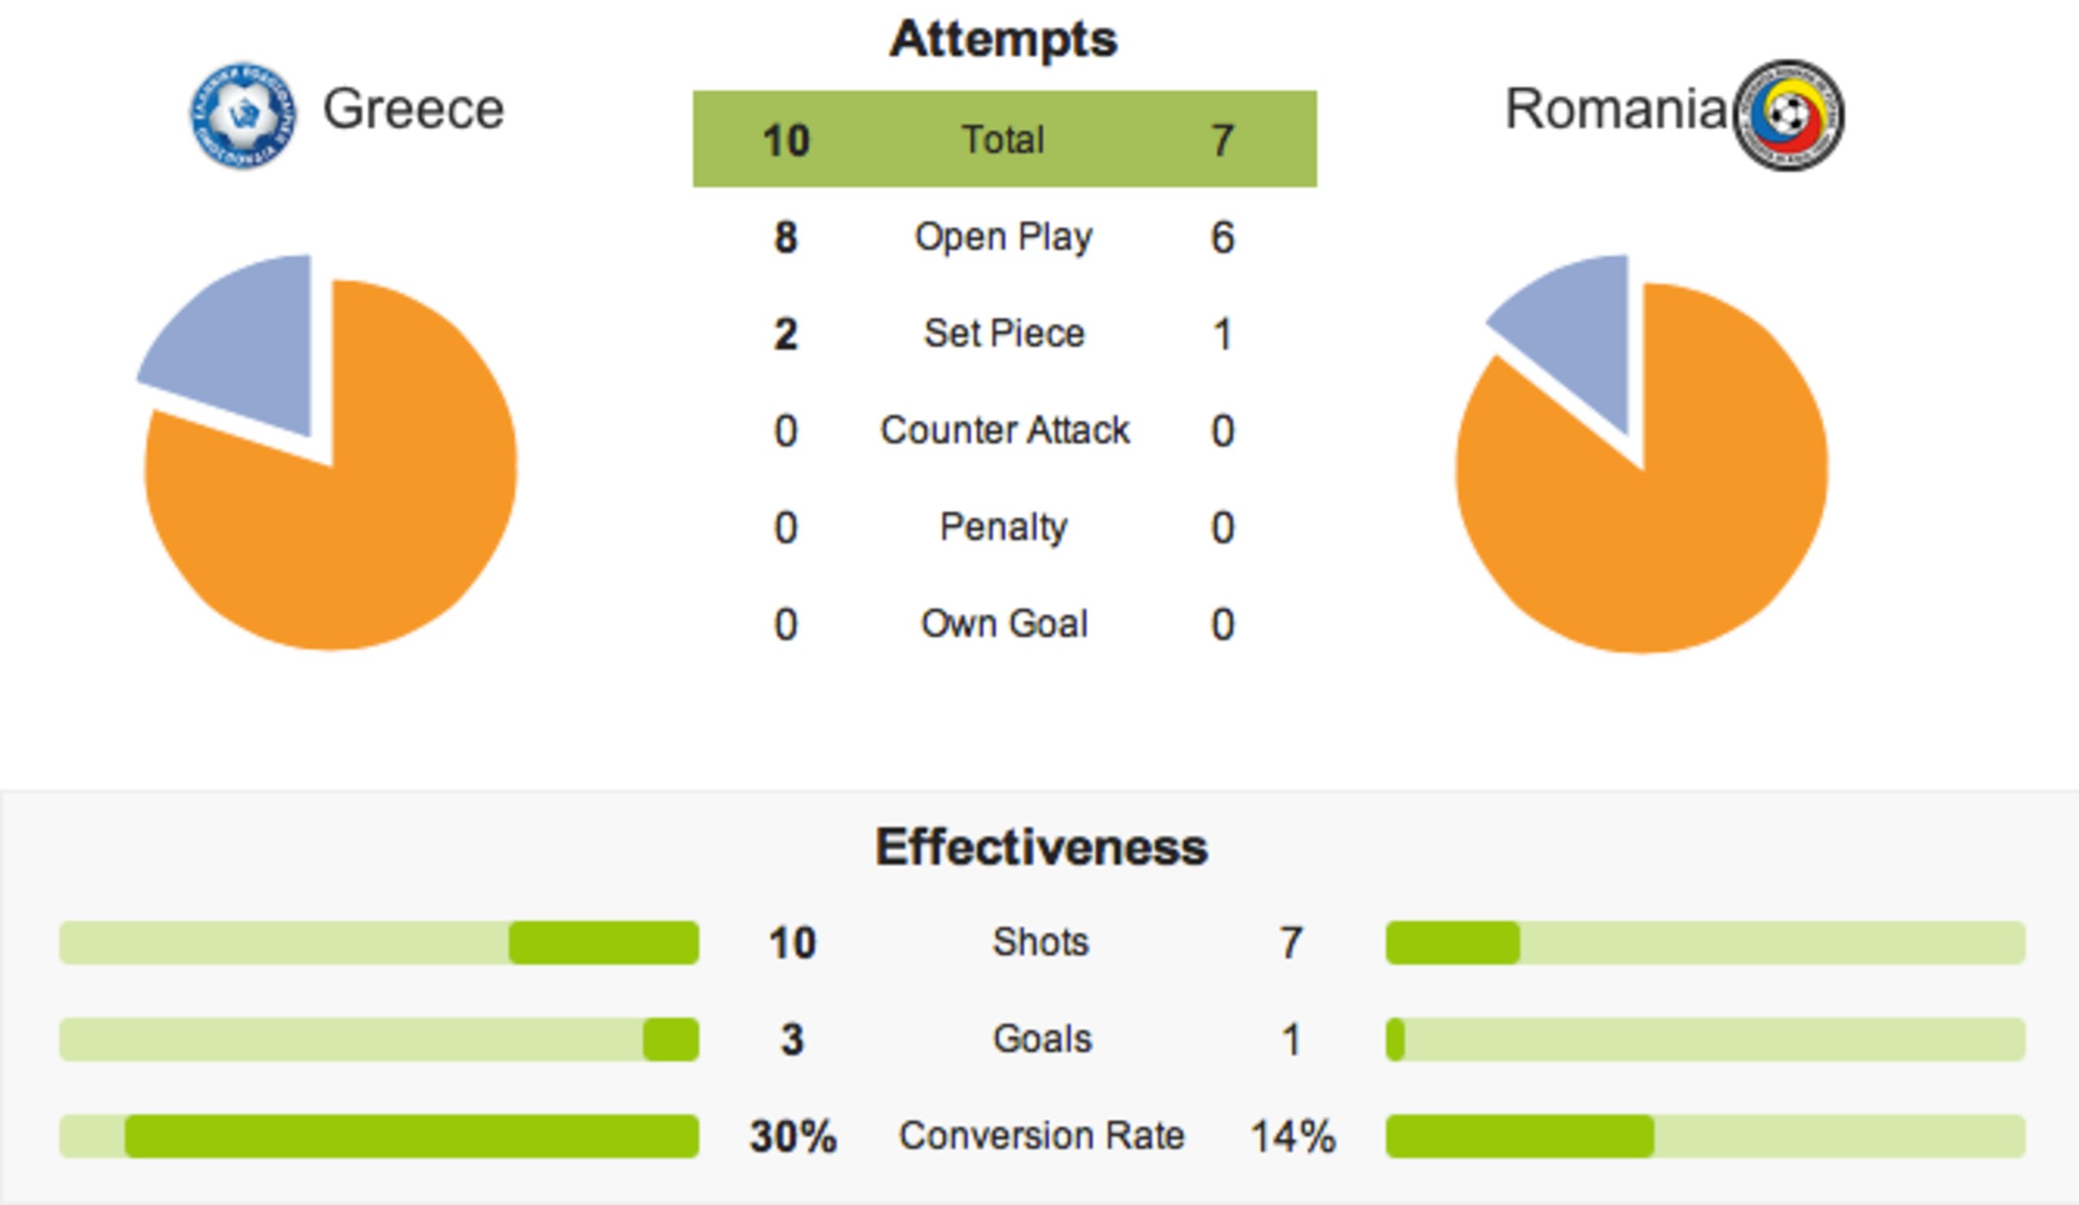
Task: Click Greece's Shots progress bar
Action: [x=378, y=943]
